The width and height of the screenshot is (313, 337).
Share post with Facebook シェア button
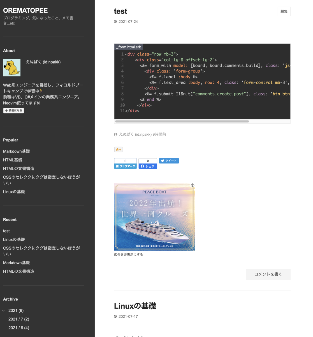pyautogui.click(x=148, y=166)
